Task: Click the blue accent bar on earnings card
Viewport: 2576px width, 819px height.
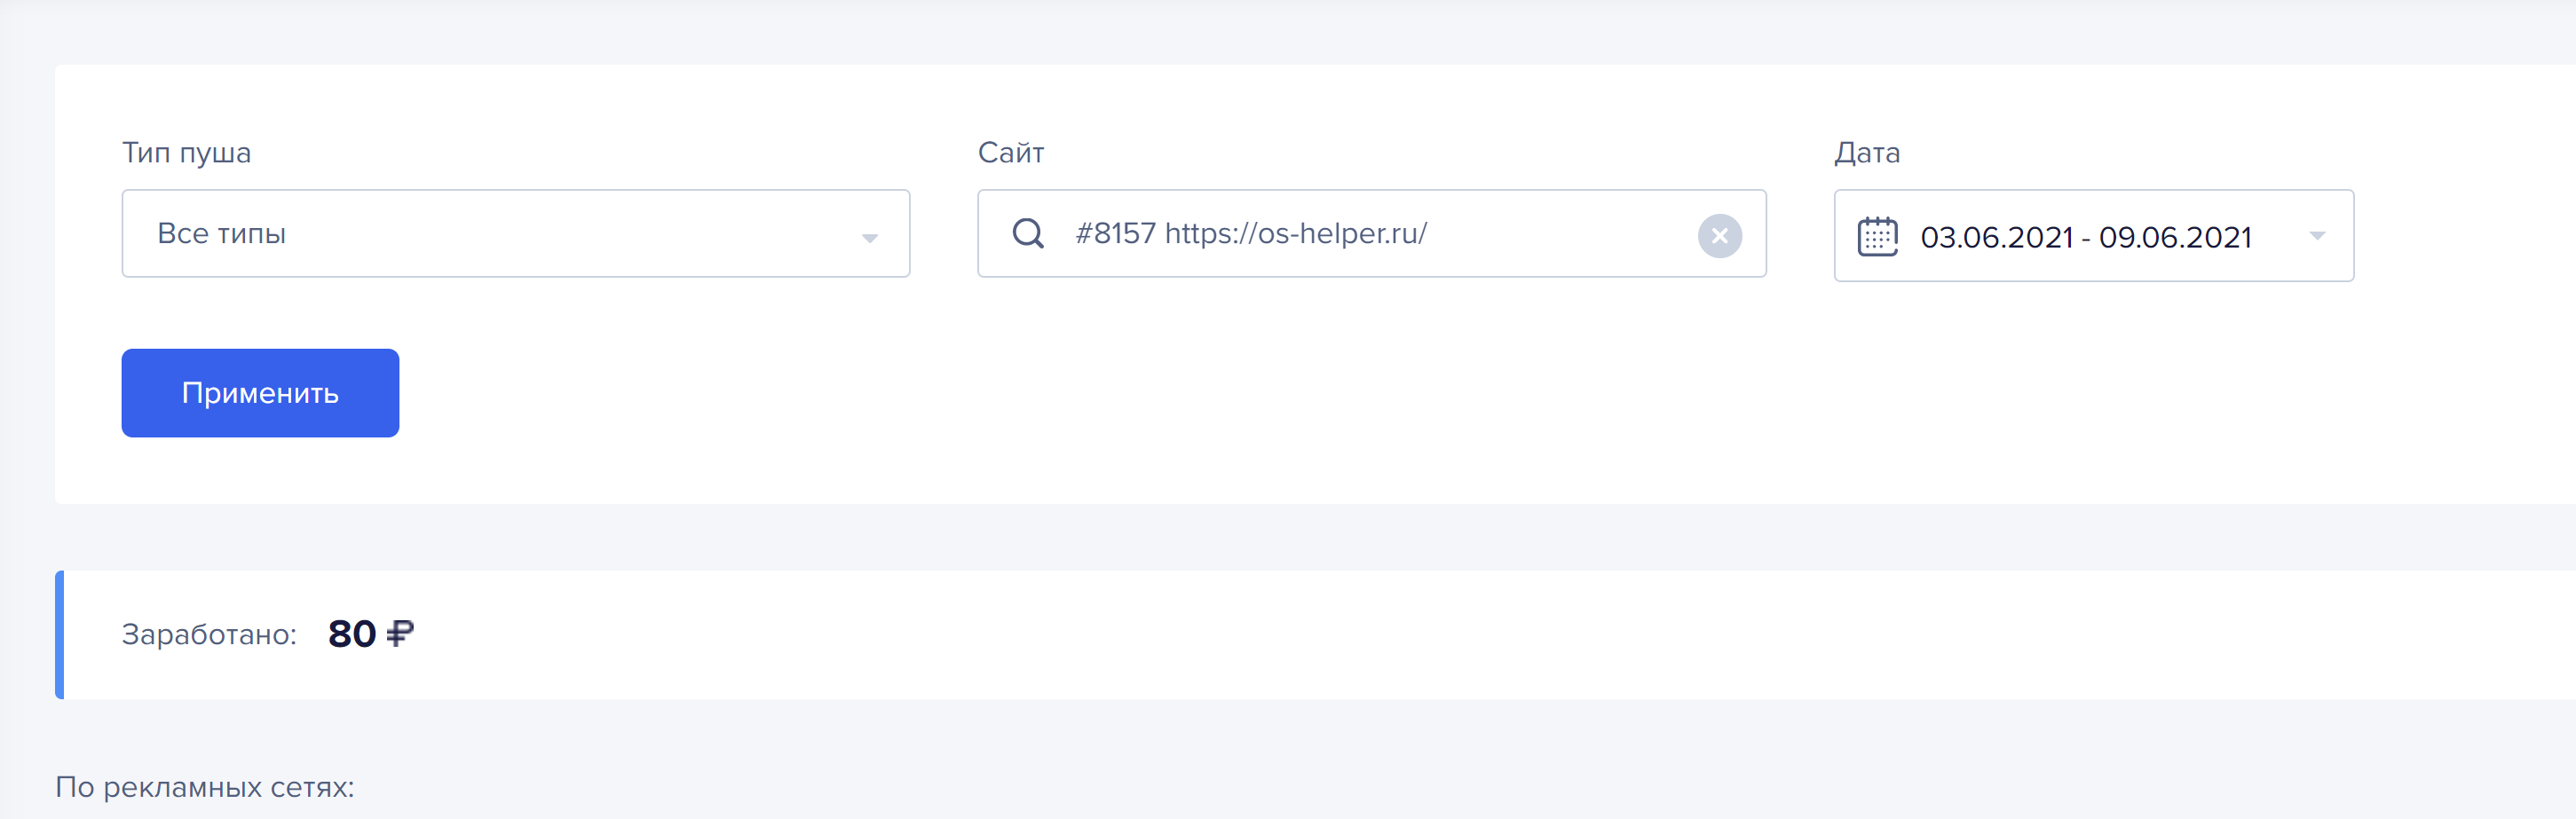Action: pyautogui.click(x=60, y=634)
